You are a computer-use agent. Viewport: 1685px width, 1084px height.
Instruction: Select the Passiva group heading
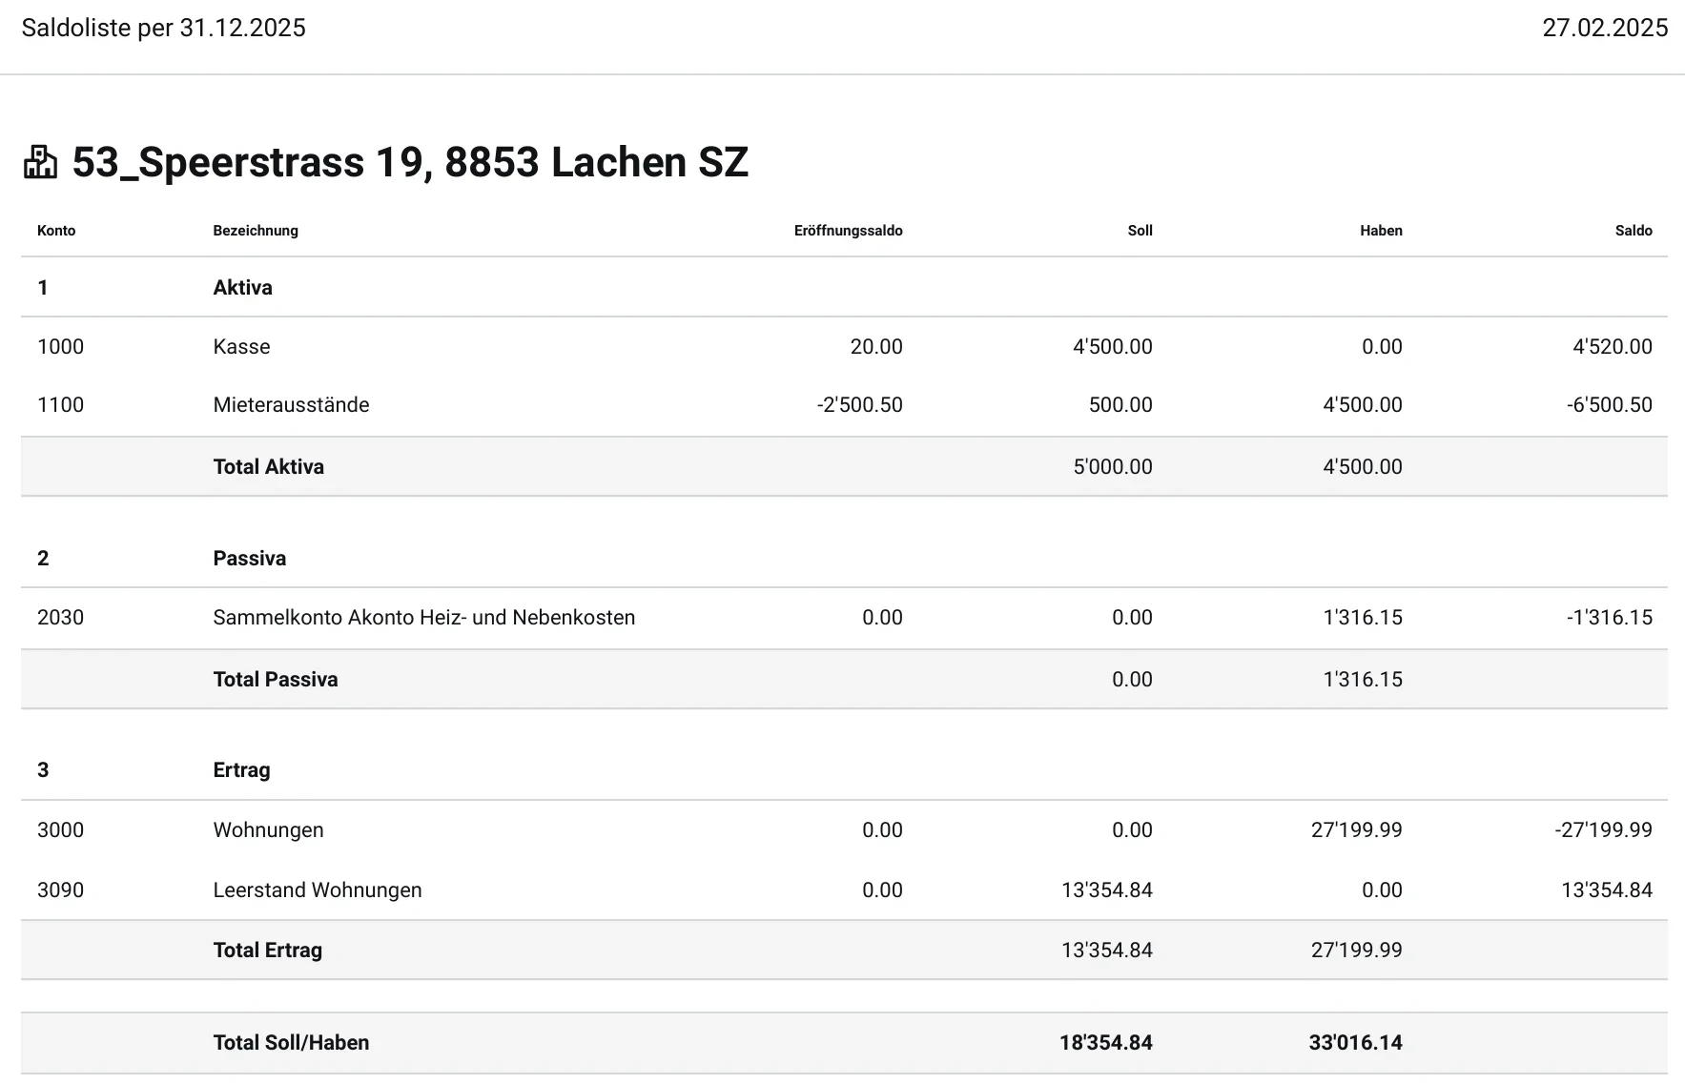coord(249,559)
